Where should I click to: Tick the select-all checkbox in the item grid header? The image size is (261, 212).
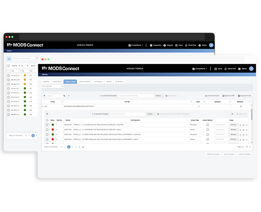(x=47, y=120)
